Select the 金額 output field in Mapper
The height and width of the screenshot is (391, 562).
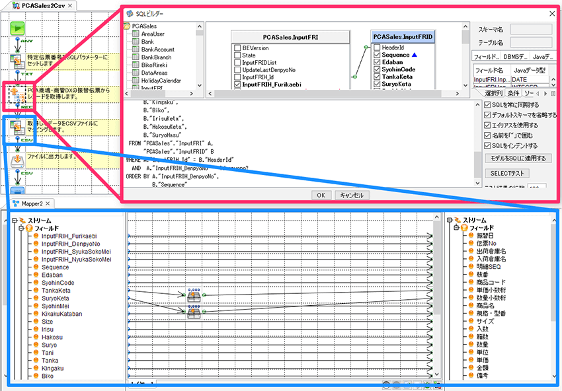[x=482, y=367]
